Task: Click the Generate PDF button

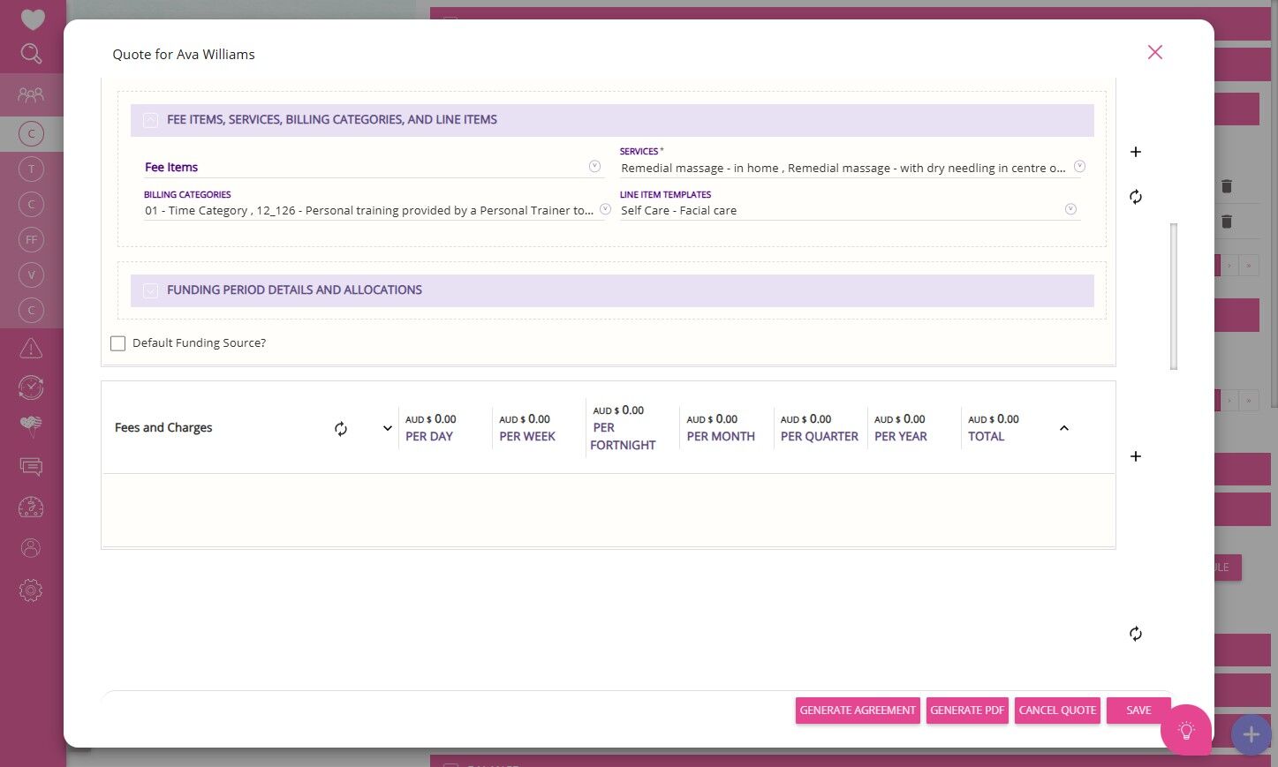Action: (x=967, y=711)
